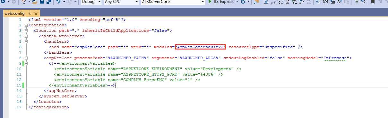
Task: Click the xml version declaration on line 1
Action: coord(77,20)
